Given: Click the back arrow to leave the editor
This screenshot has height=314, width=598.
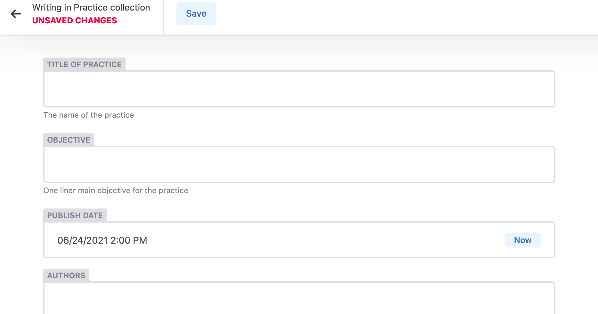Looking at the screenshot, I should click(15, 13).
